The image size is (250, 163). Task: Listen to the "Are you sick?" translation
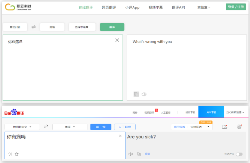(x=131, y=154)
